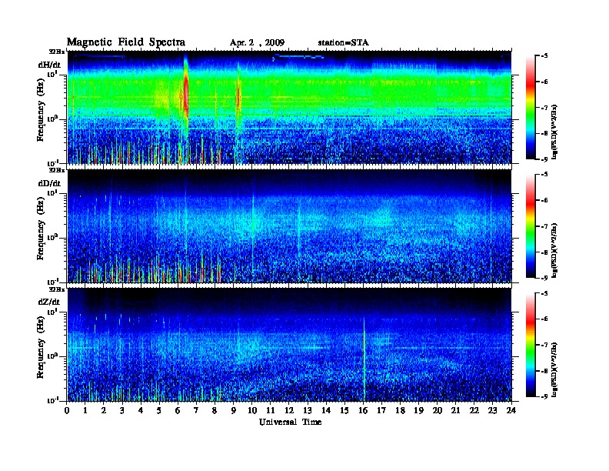Click hour tick label "14" on time axis
609x471 pixels.
[x=326, y=410]
